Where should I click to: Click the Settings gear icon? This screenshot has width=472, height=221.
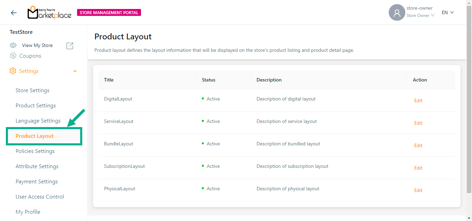click(13, 71)
